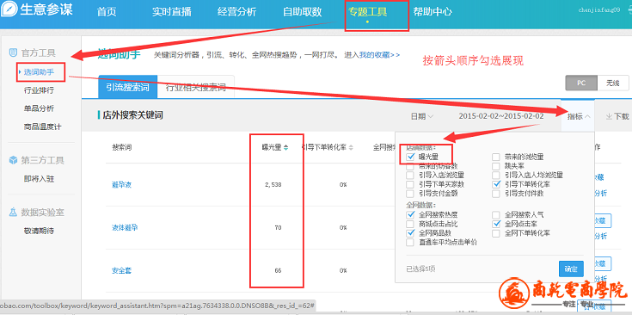Screen dimensions: 632x315
Task: Open 帮助中心 in top navigation
Action: pos(433,12)
